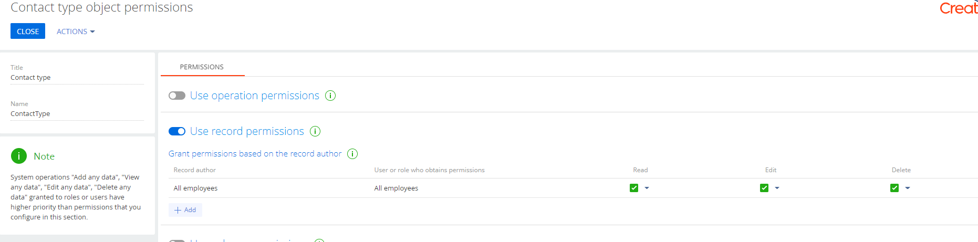Add a new record author permission

(x=185, y=210)
